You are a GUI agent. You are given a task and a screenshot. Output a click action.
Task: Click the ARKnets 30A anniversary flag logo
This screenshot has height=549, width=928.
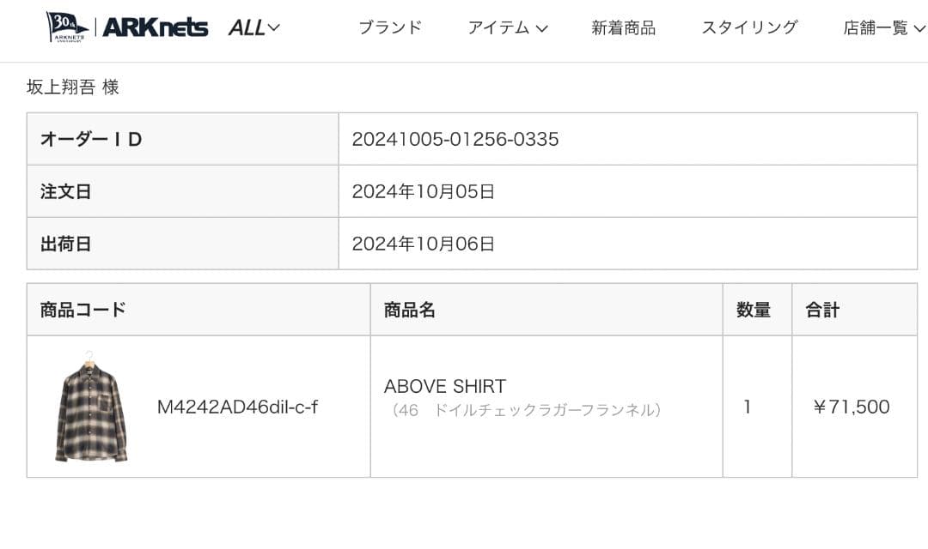(x=66, y=24)
